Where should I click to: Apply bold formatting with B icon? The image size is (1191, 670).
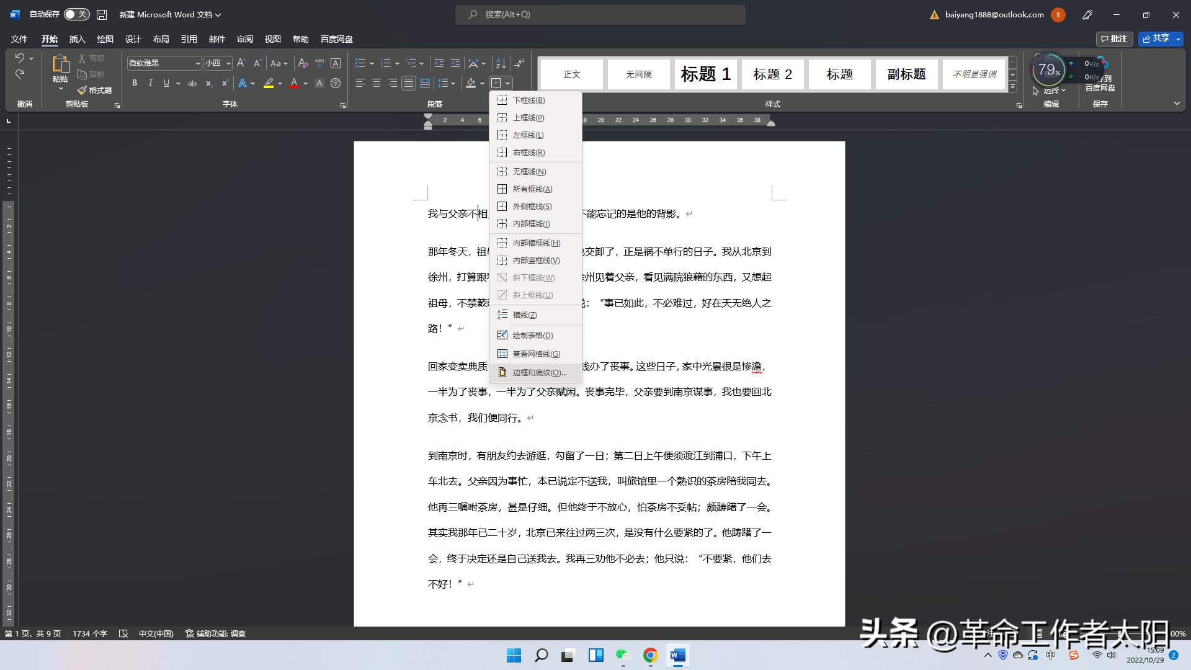(x=135, y=83)
